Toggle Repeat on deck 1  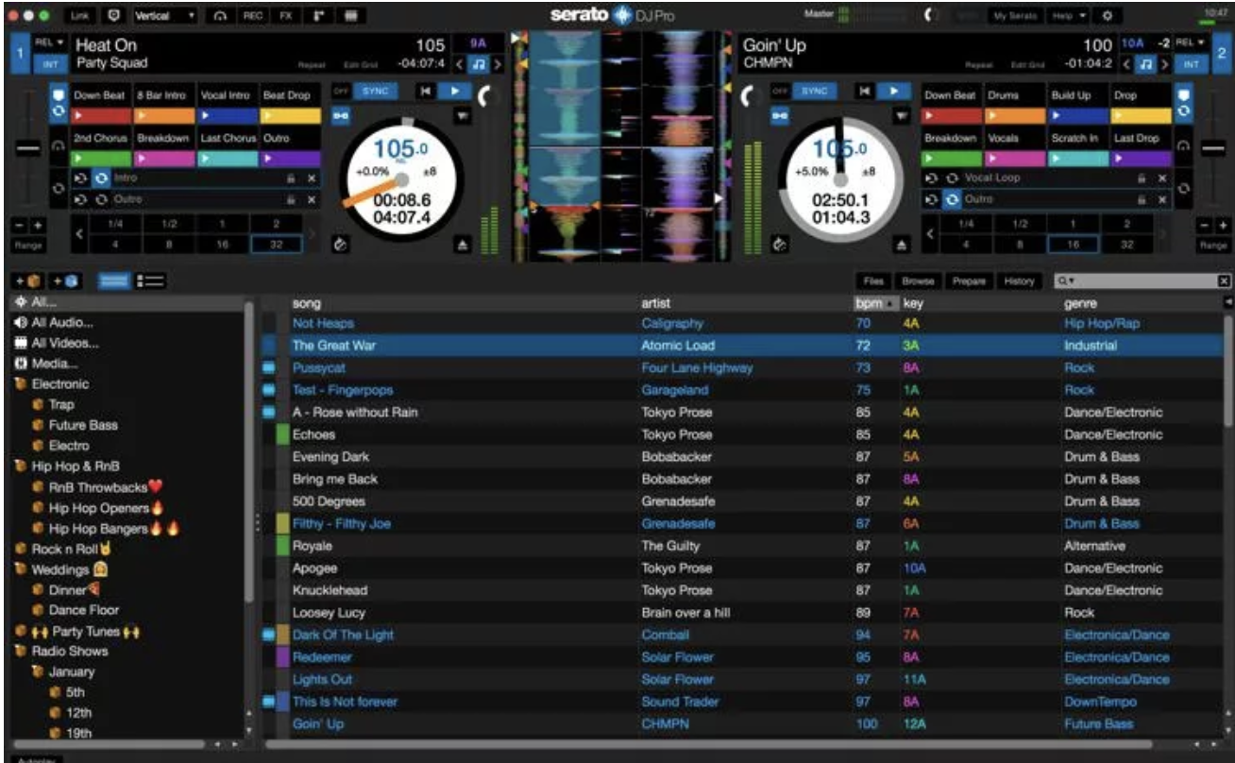[311, 66]
